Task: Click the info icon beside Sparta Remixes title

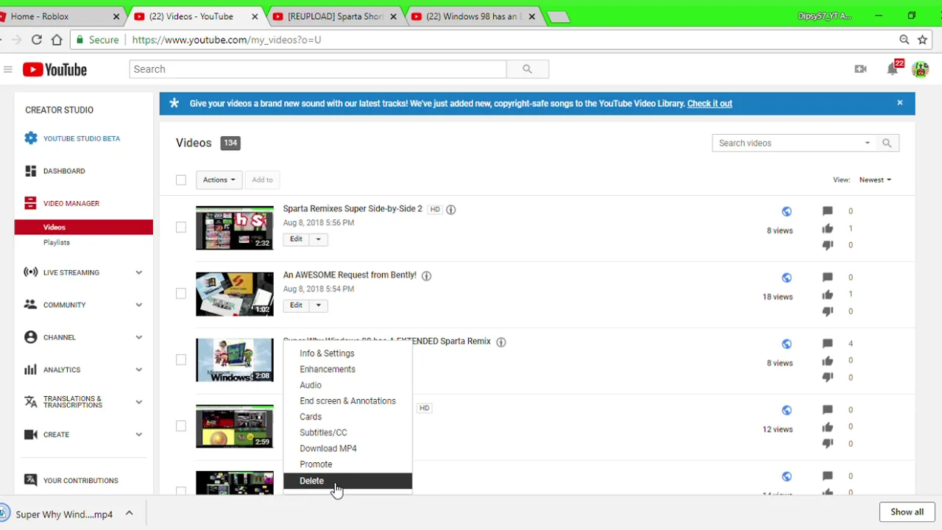Action: [x=451, y=210]
